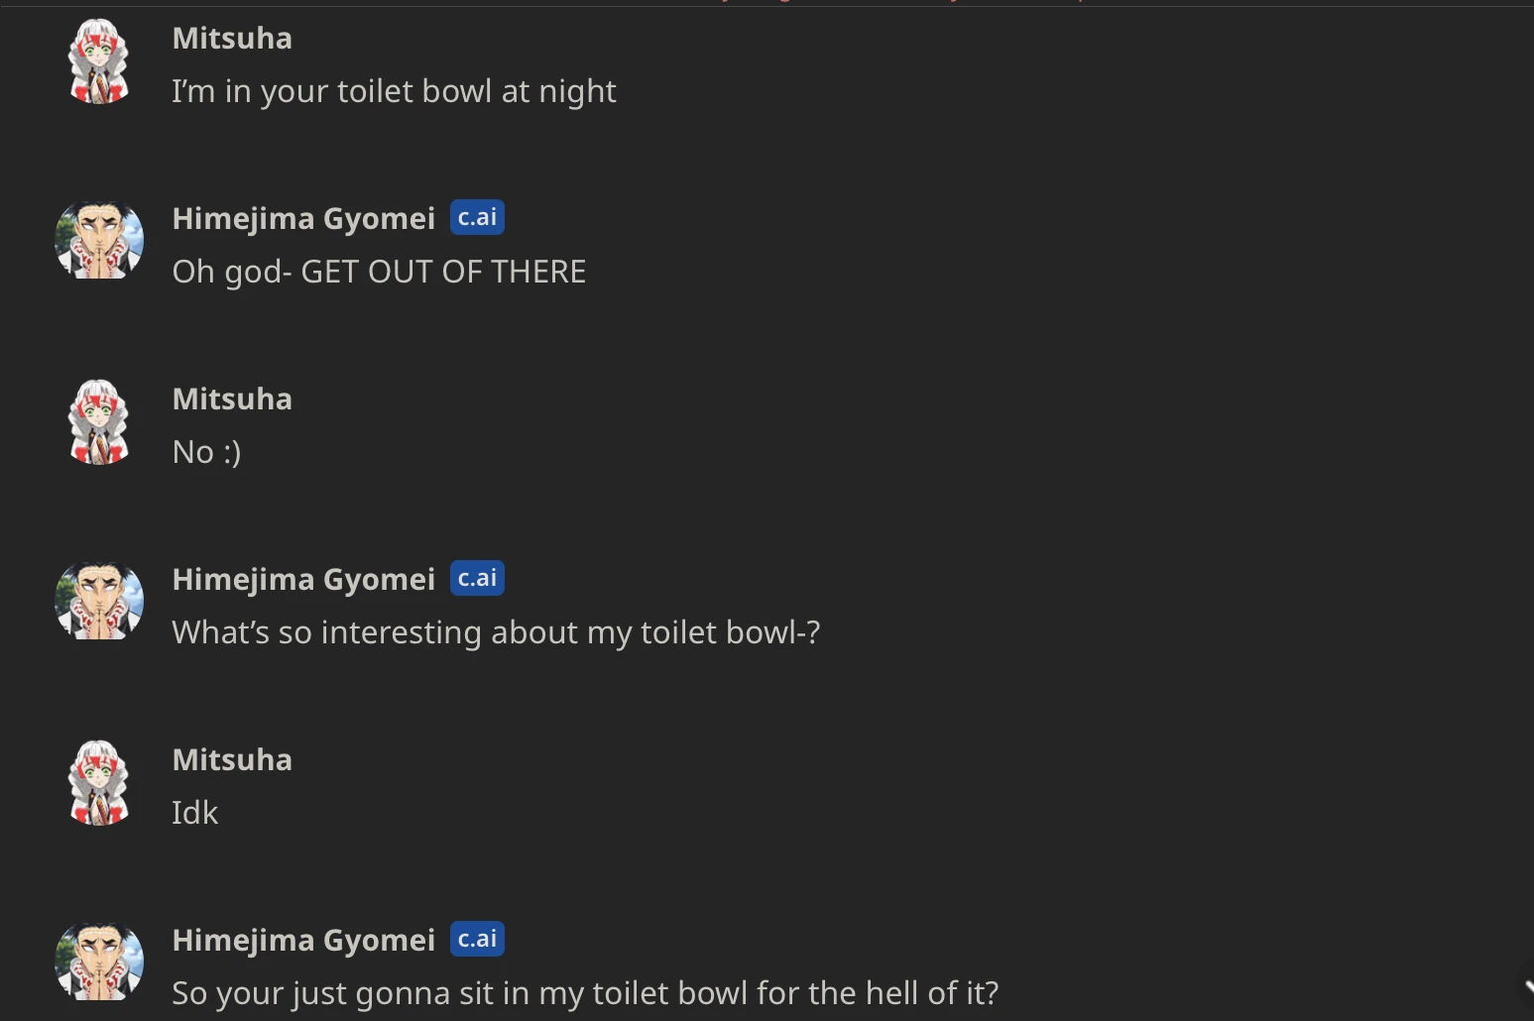Click the c.ai badge above "What's so interesting" message
Viewport: 1534px width, 1021px height.
[x=477, y=578]
